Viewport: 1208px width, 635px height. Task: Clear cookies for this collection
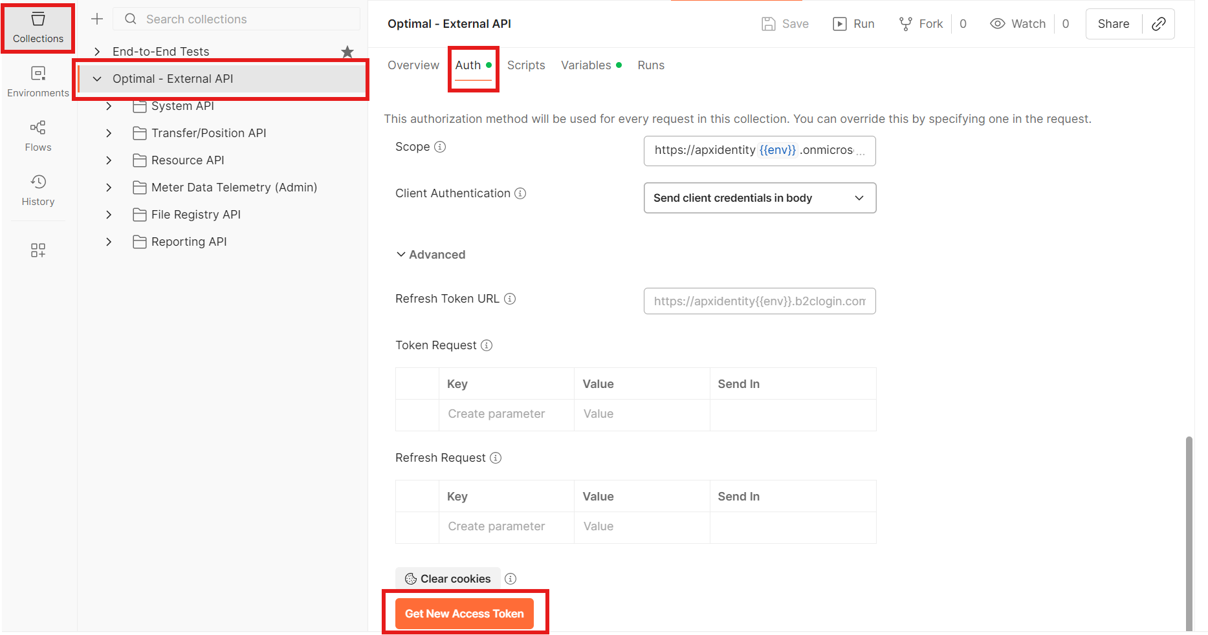(x=447, y=578)
